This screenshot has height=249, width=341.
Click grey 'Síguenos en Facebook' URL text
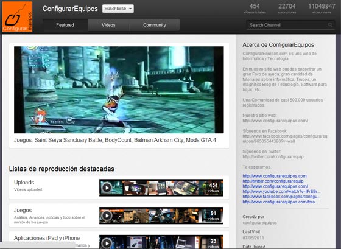pos(285,139)
